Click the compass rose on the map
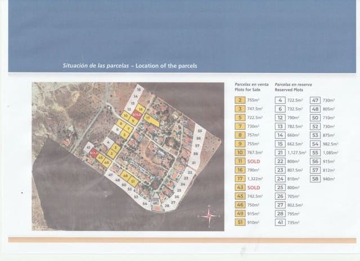360x261 pixels. pyautogui.click(x=209, y=216)
